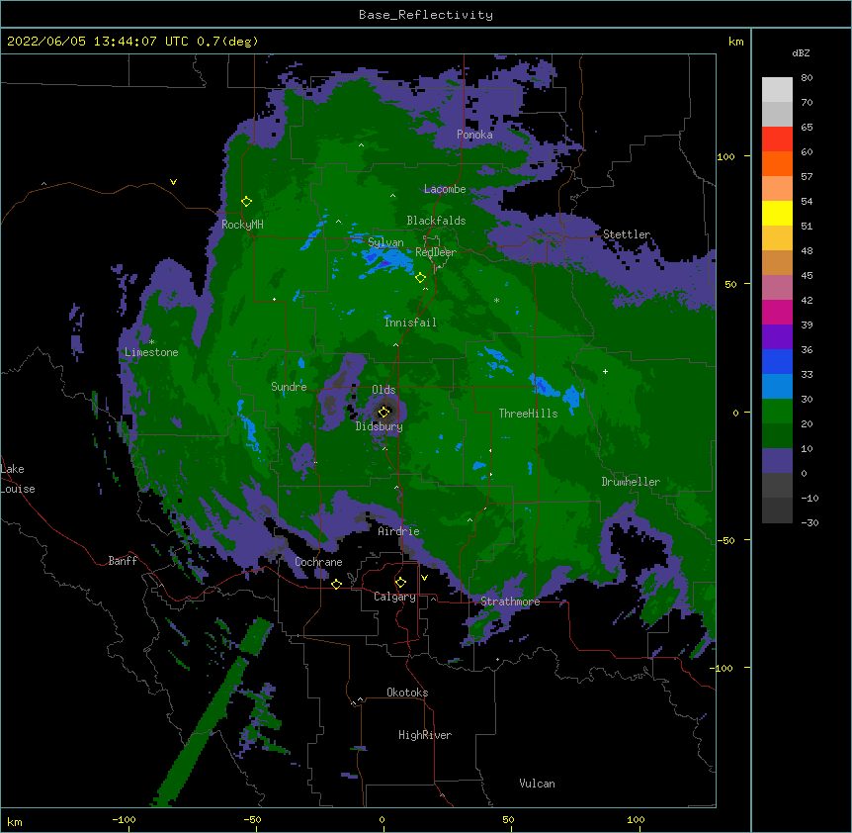Click the RedDeer city label
The height and width of the screenshot is (833, 852).
pos(436,252)
